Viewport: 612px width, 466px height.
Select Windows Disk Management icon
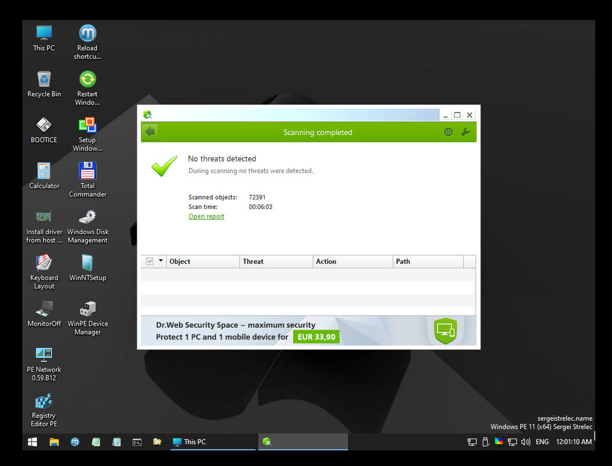87,226
